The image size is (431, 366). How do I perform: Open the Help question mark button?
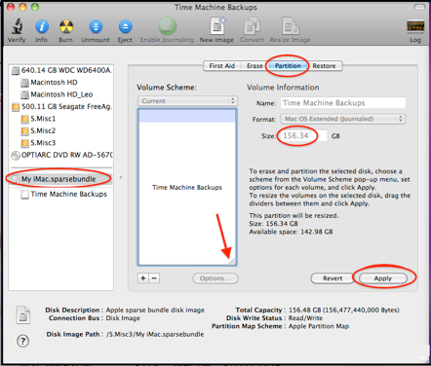[x=22, y=341]
